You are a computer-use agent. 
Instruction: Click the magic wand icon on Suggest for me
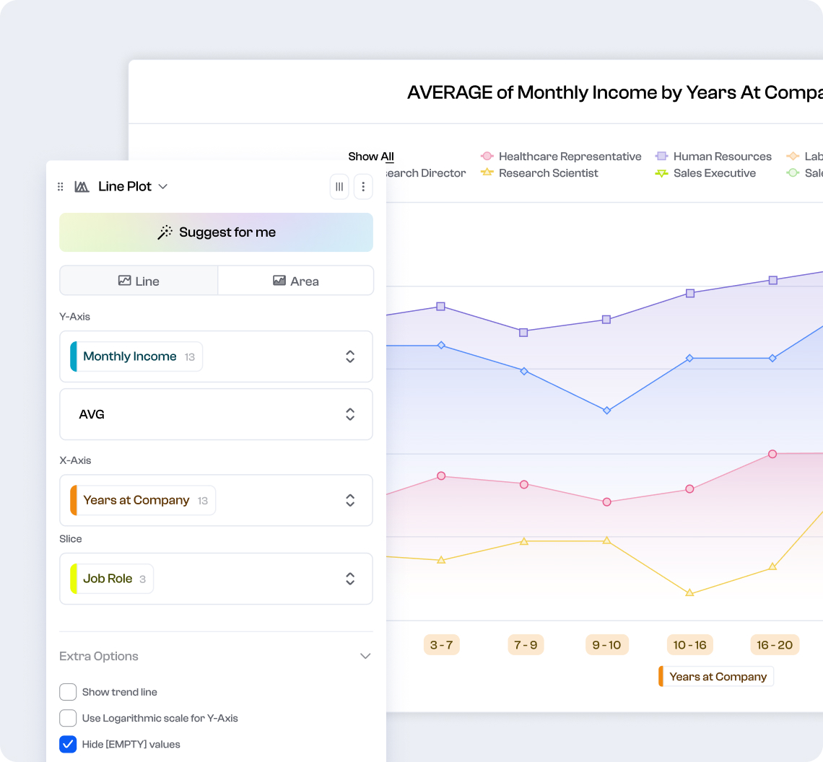coord(165,232)
